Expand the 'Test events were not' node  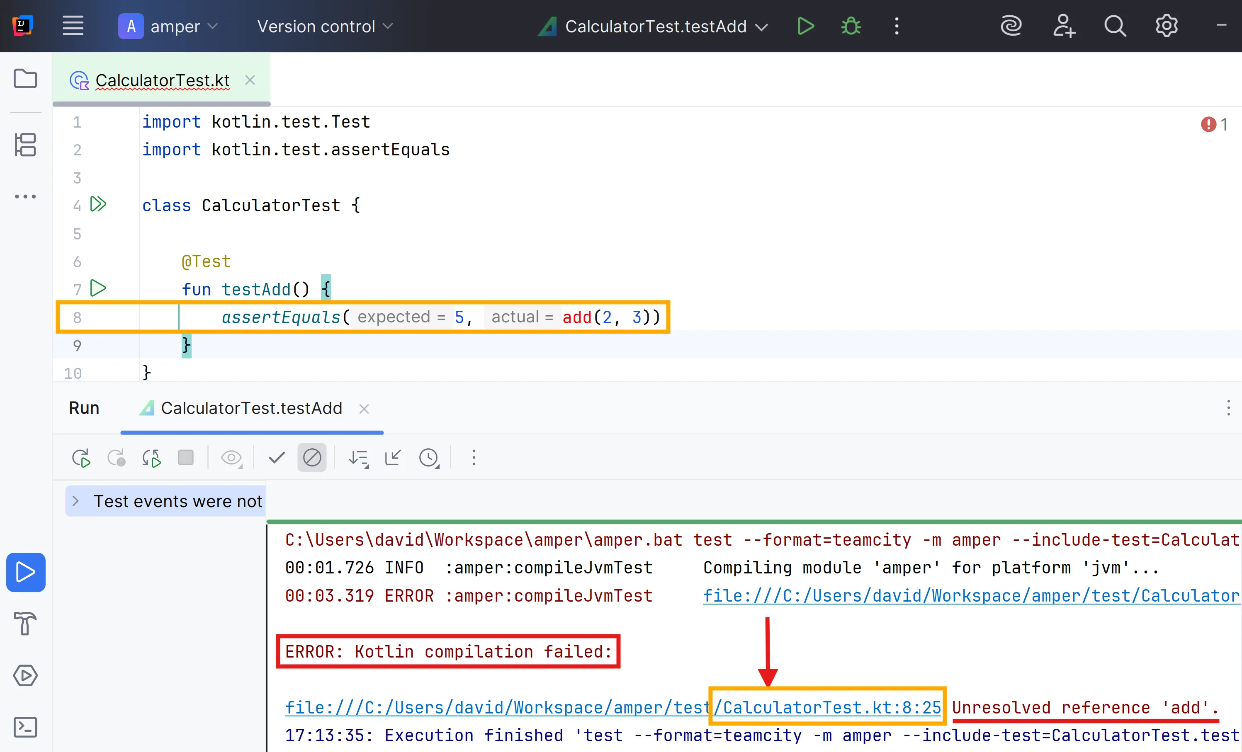tap(75, 501)
